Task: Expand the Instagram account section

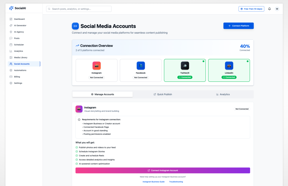Action: tap(163, 109)
